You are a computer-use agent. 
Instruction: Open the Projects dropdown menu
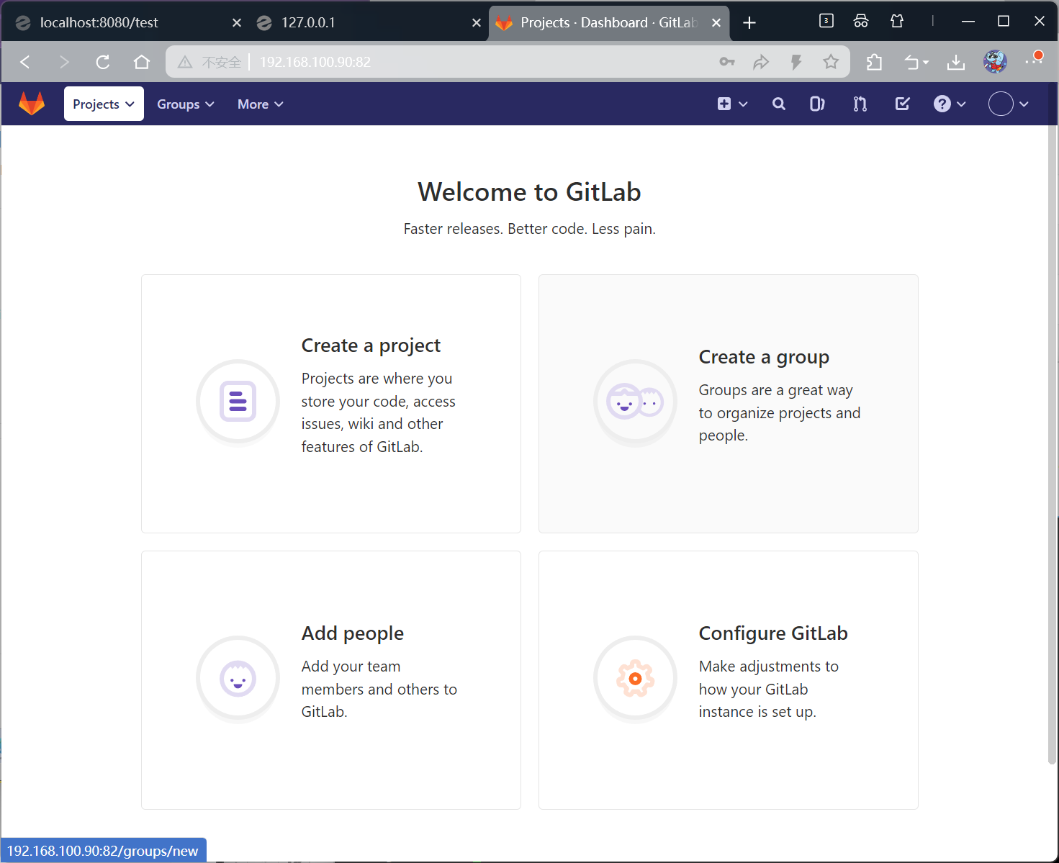[x=104, y=104]
